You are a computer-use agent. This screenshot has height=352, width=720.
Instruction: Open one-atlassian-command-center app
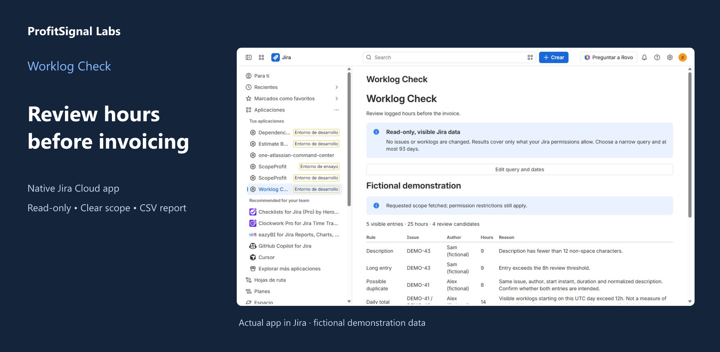click(x=294, y=155)
